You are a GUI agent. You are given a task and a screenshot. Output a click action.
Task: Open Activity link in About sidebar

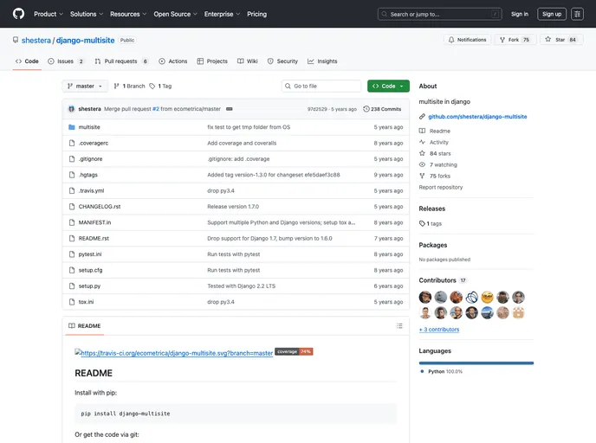tap(434, 142)
